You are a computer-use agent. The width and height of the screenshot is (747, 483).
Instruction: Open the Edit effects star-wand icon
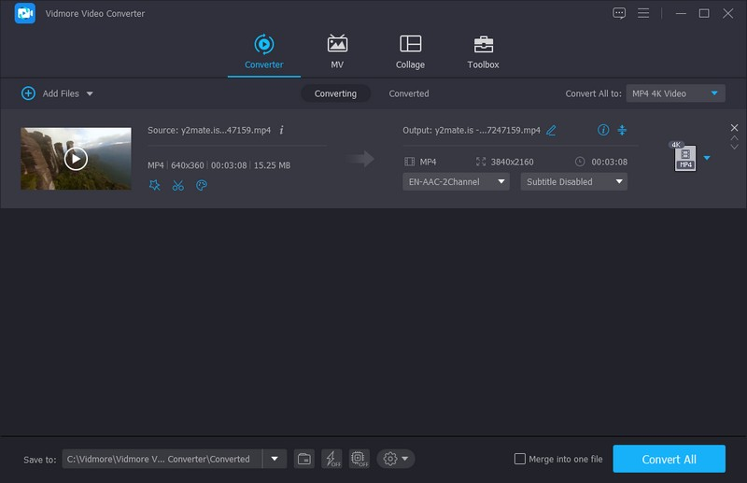tap(155, 185)
